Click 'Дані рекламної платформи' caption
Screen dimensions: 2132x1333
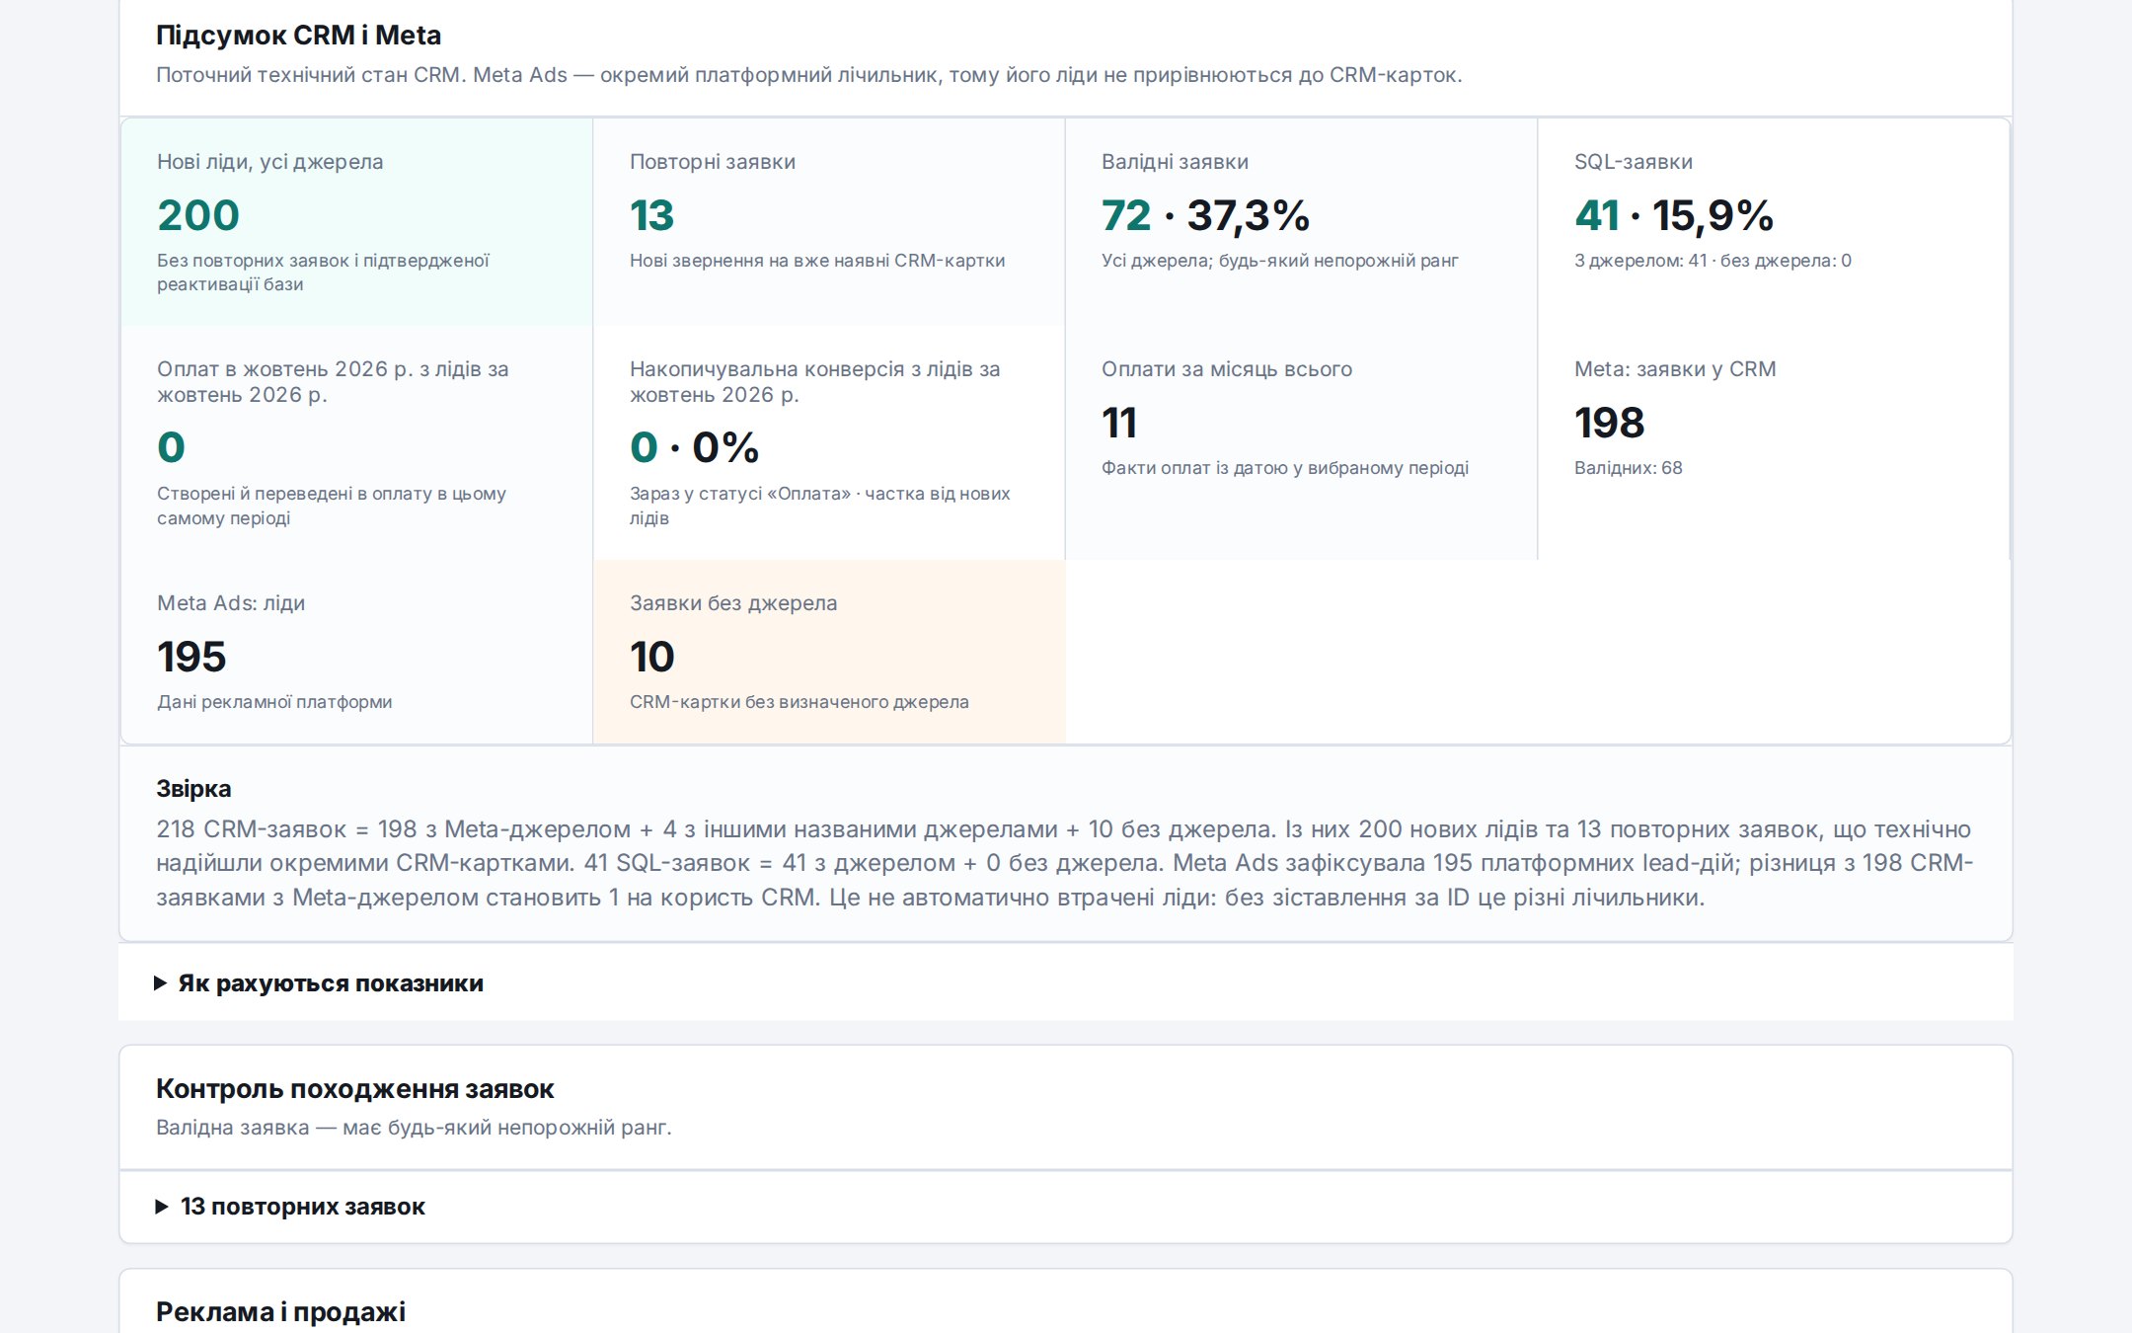point(274,702)
